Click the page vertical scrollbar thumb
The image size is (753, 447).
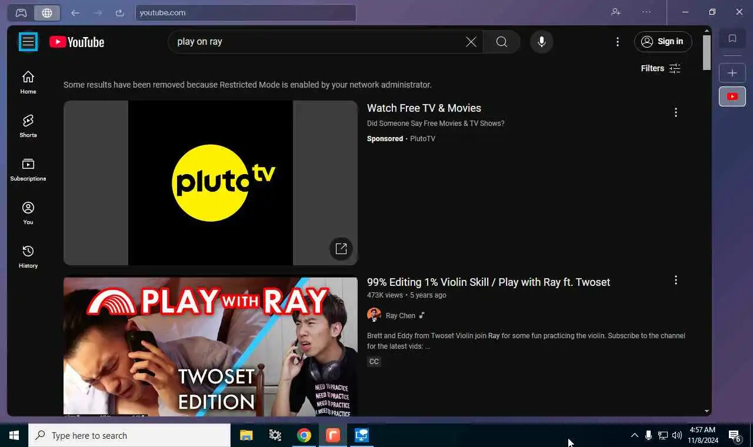(x=707, y=52)
